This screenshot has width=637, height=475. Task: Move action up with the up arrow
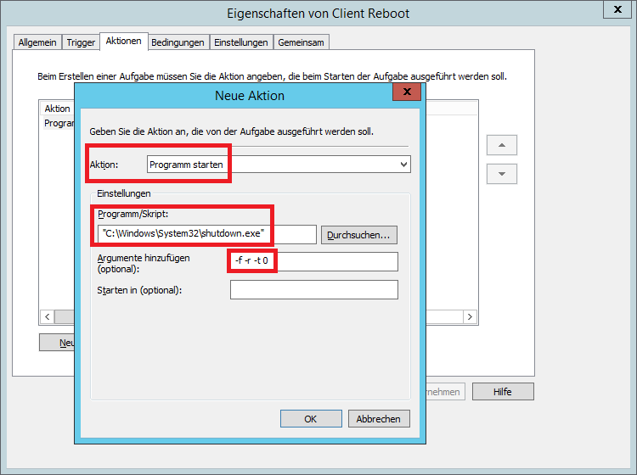click(x=501, y=145)
